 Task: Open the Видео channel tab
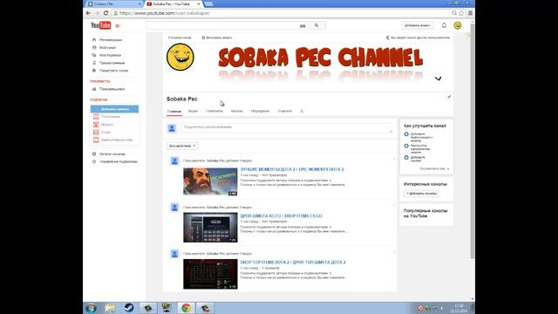tap(193, 111)
